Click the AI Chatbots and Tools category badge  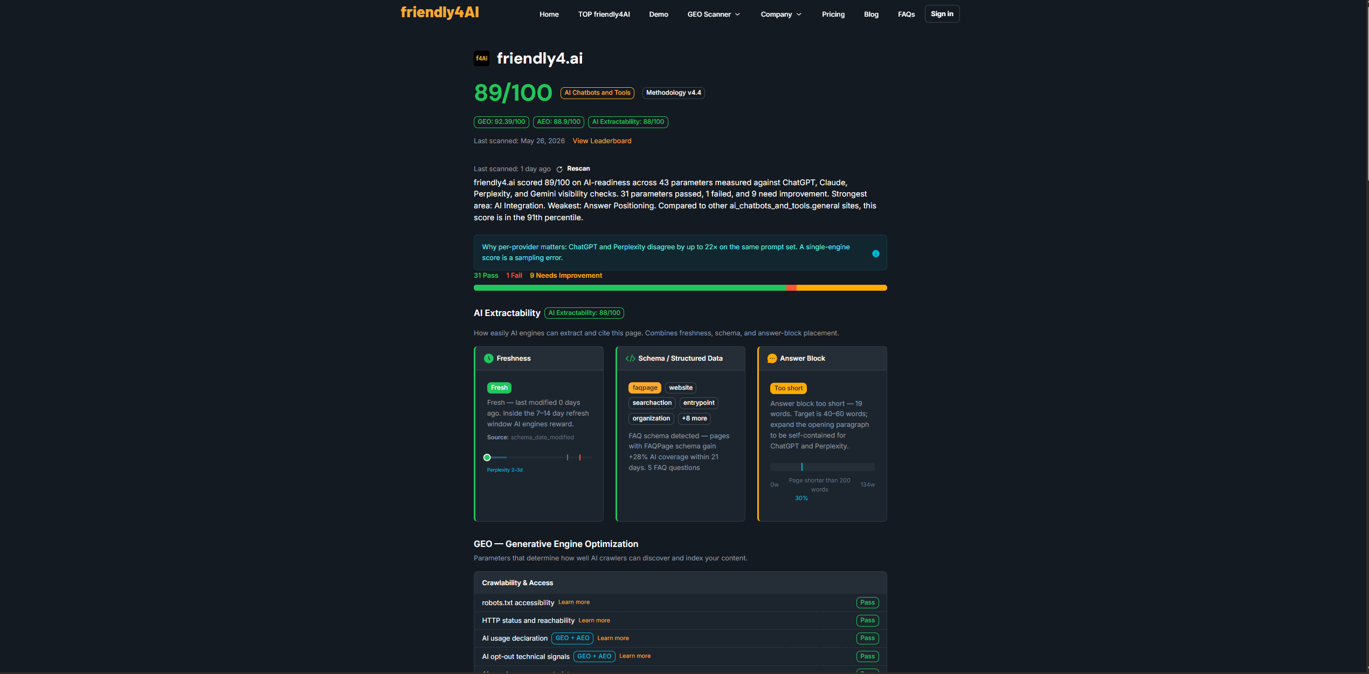point(597,93)
